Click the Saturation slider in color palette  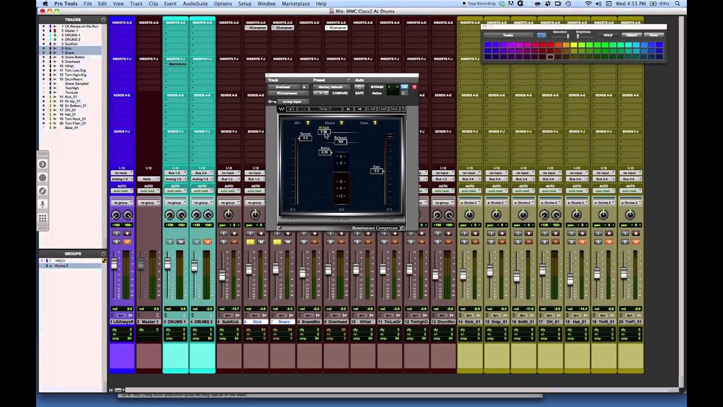tap(568, 36)
